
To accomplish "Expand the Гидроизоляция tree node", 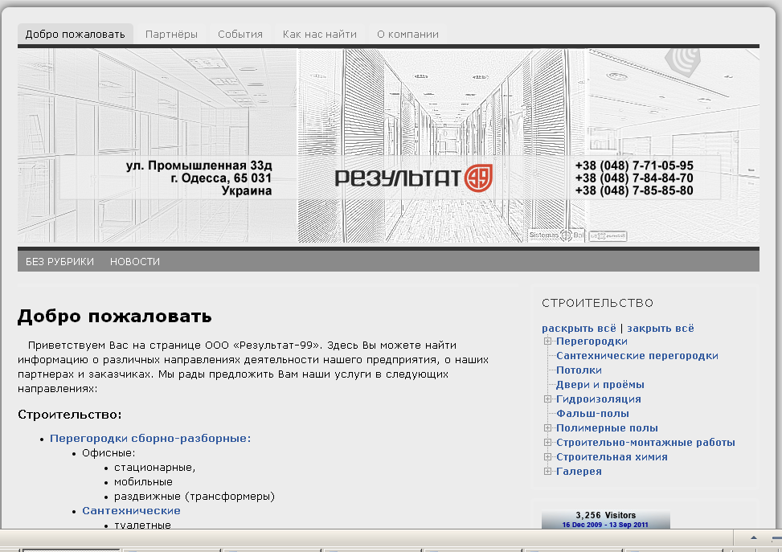I will [x=547, y=399].
